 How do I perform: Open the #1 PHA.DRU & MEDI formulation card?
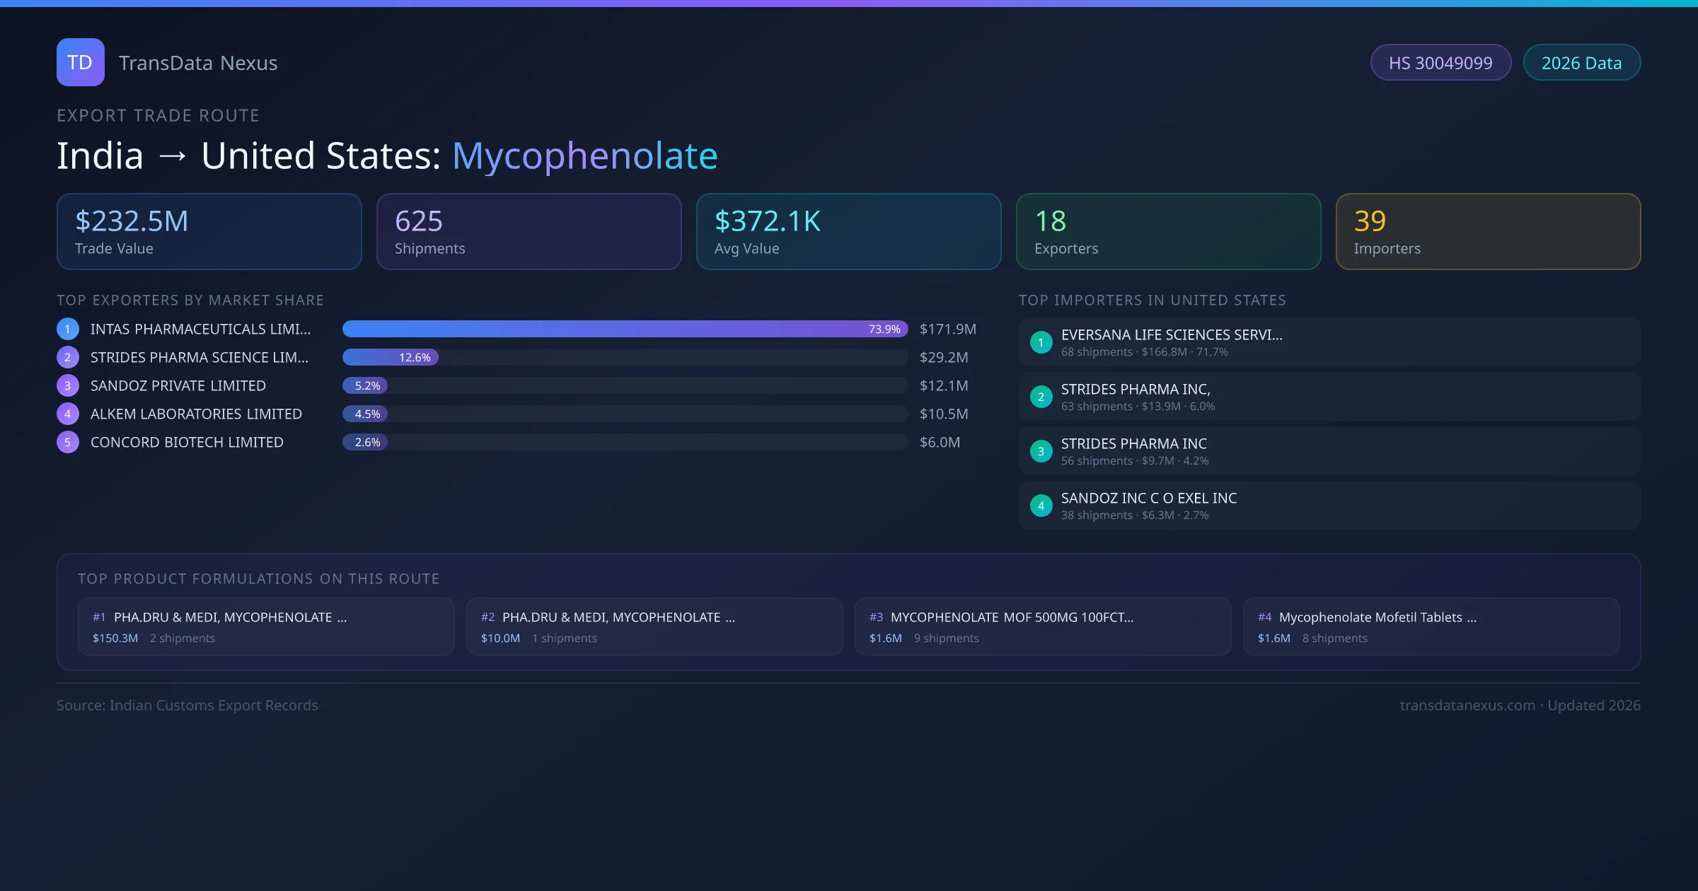click(266, 627)
